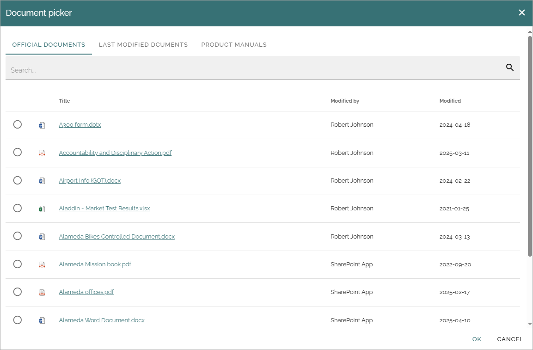The image size is (533, 350).
Task: Click date 2021-01-25 in Modified column
Action: point(454,209)
